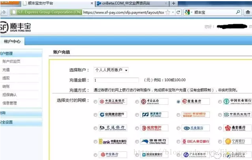Open the 帐户中心 tab

tap(12, 41)
